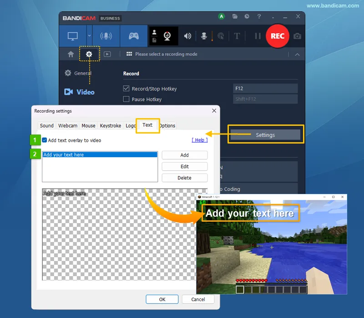Switch to the Webcam tab

[68, 126]
